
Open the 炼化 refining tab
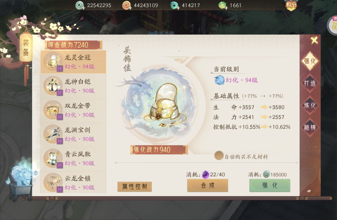click(310, 105)
